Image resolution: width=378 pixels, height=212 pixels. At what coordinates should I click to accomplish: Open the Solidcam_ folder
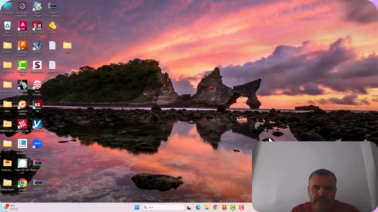pyautogui.click(x=7, y=165)
